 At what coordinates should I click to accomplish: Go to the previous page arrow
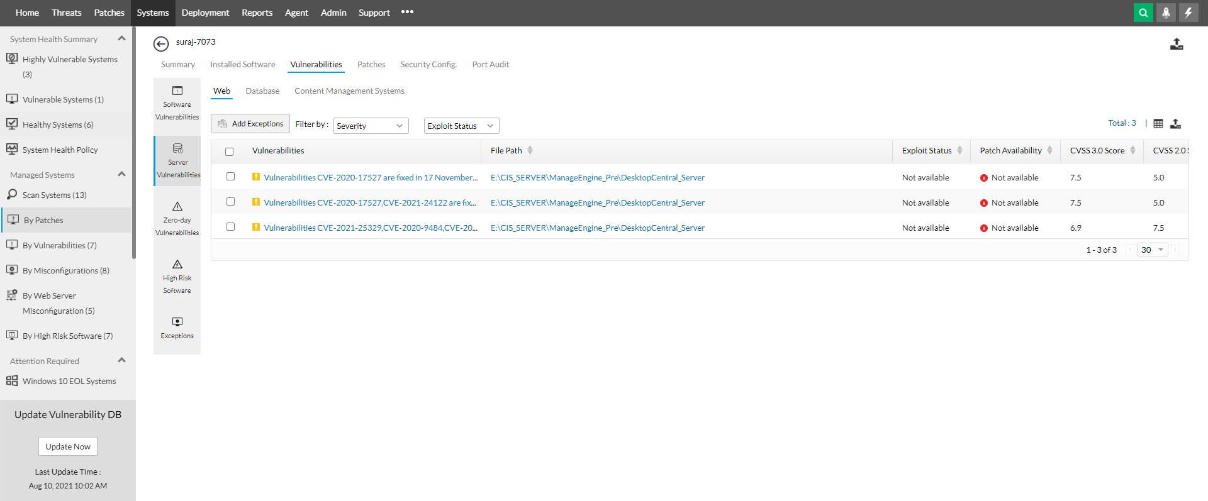(x=1130, y=250)
